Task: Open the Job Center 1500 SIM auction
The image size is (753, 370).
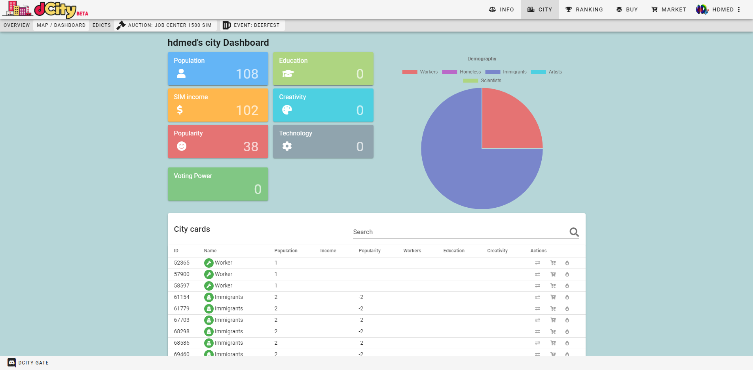Action: click(165, 25)
